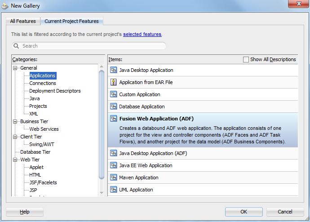
Task: Switch to the All Features tab
Action: click(x=23, y=21)
